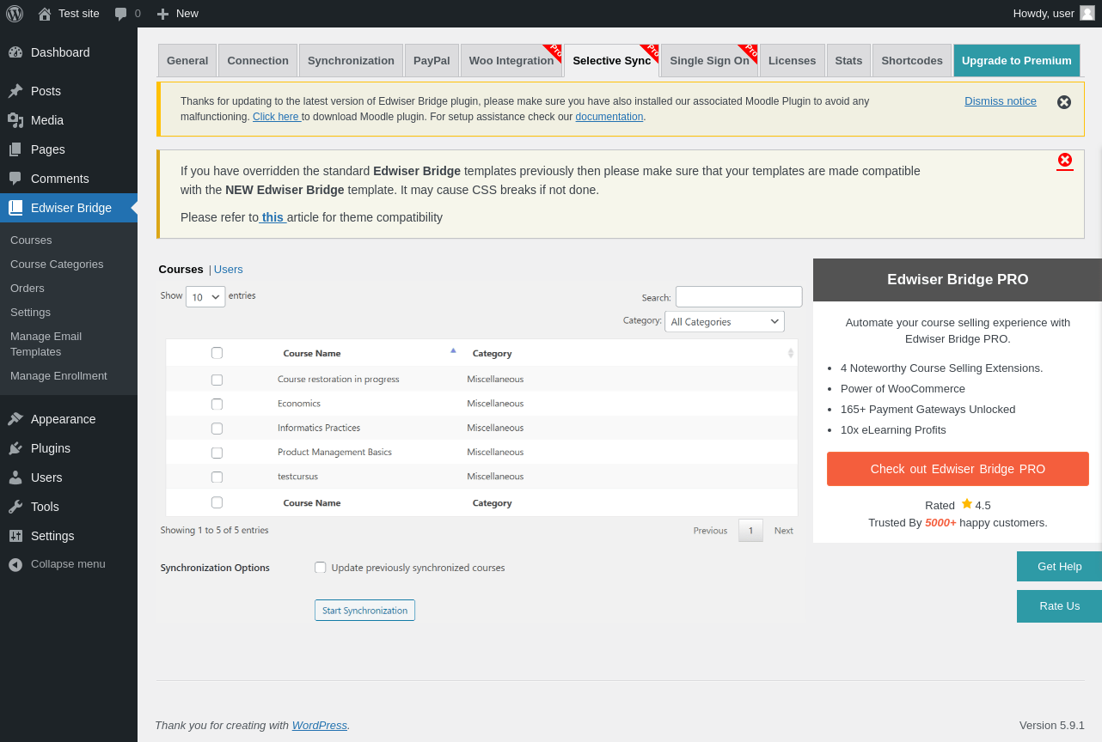Check Product Management Basics course
This screenshot has height=742, width=1102.
coord(217,453)
